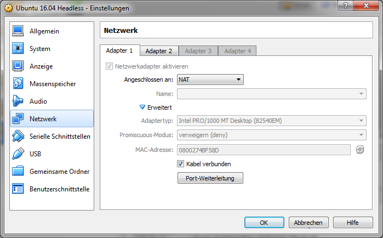The height and width of the screenshot is (238, 383).
Task: Select the System chip icon
Action: coord(18,48)
